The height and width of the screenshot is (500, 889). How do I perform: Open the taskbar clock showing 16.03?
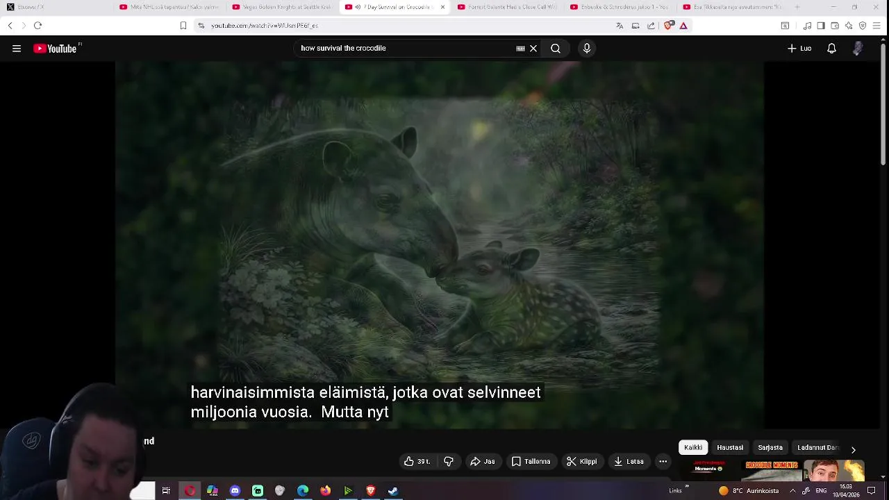tap(846, 491)
